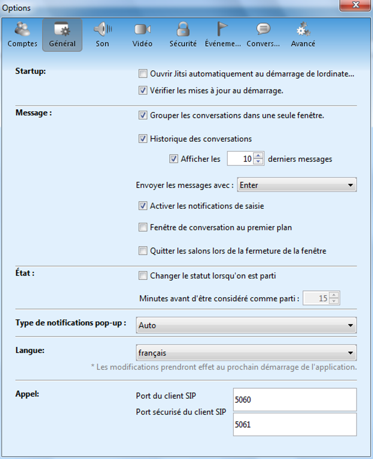Toggle Vérifier les mises à jour checkbox
The width and height of the screenshot is (373, 459).
143,91
